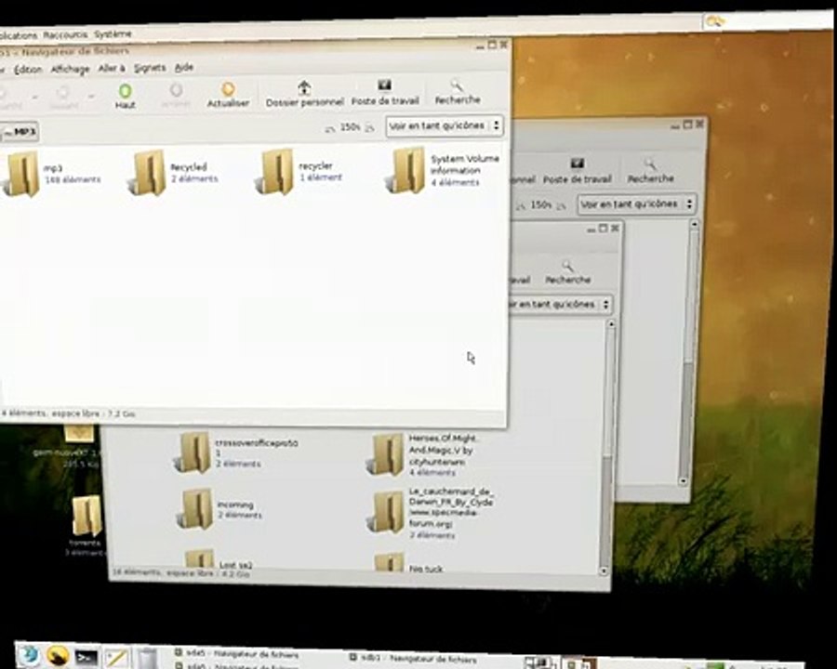Refresh the folder with Actualiser
837x669 pixels.
[x=228, y=95]
